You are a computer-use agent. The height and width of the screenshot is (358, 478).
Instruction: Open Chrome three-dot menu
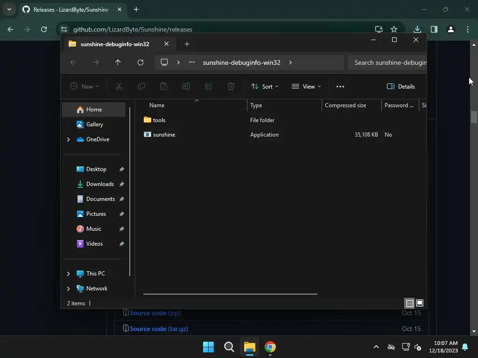tap(468, 29)
